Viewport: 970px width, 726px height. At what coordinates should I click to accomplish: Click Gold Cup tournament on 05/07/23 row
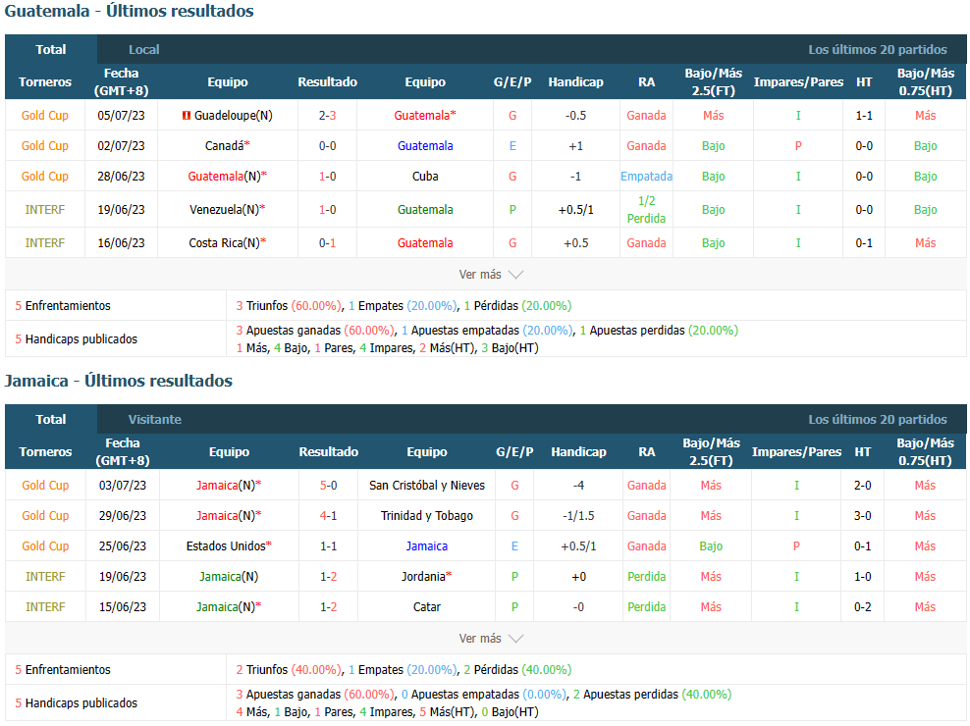tap(45, 115)
